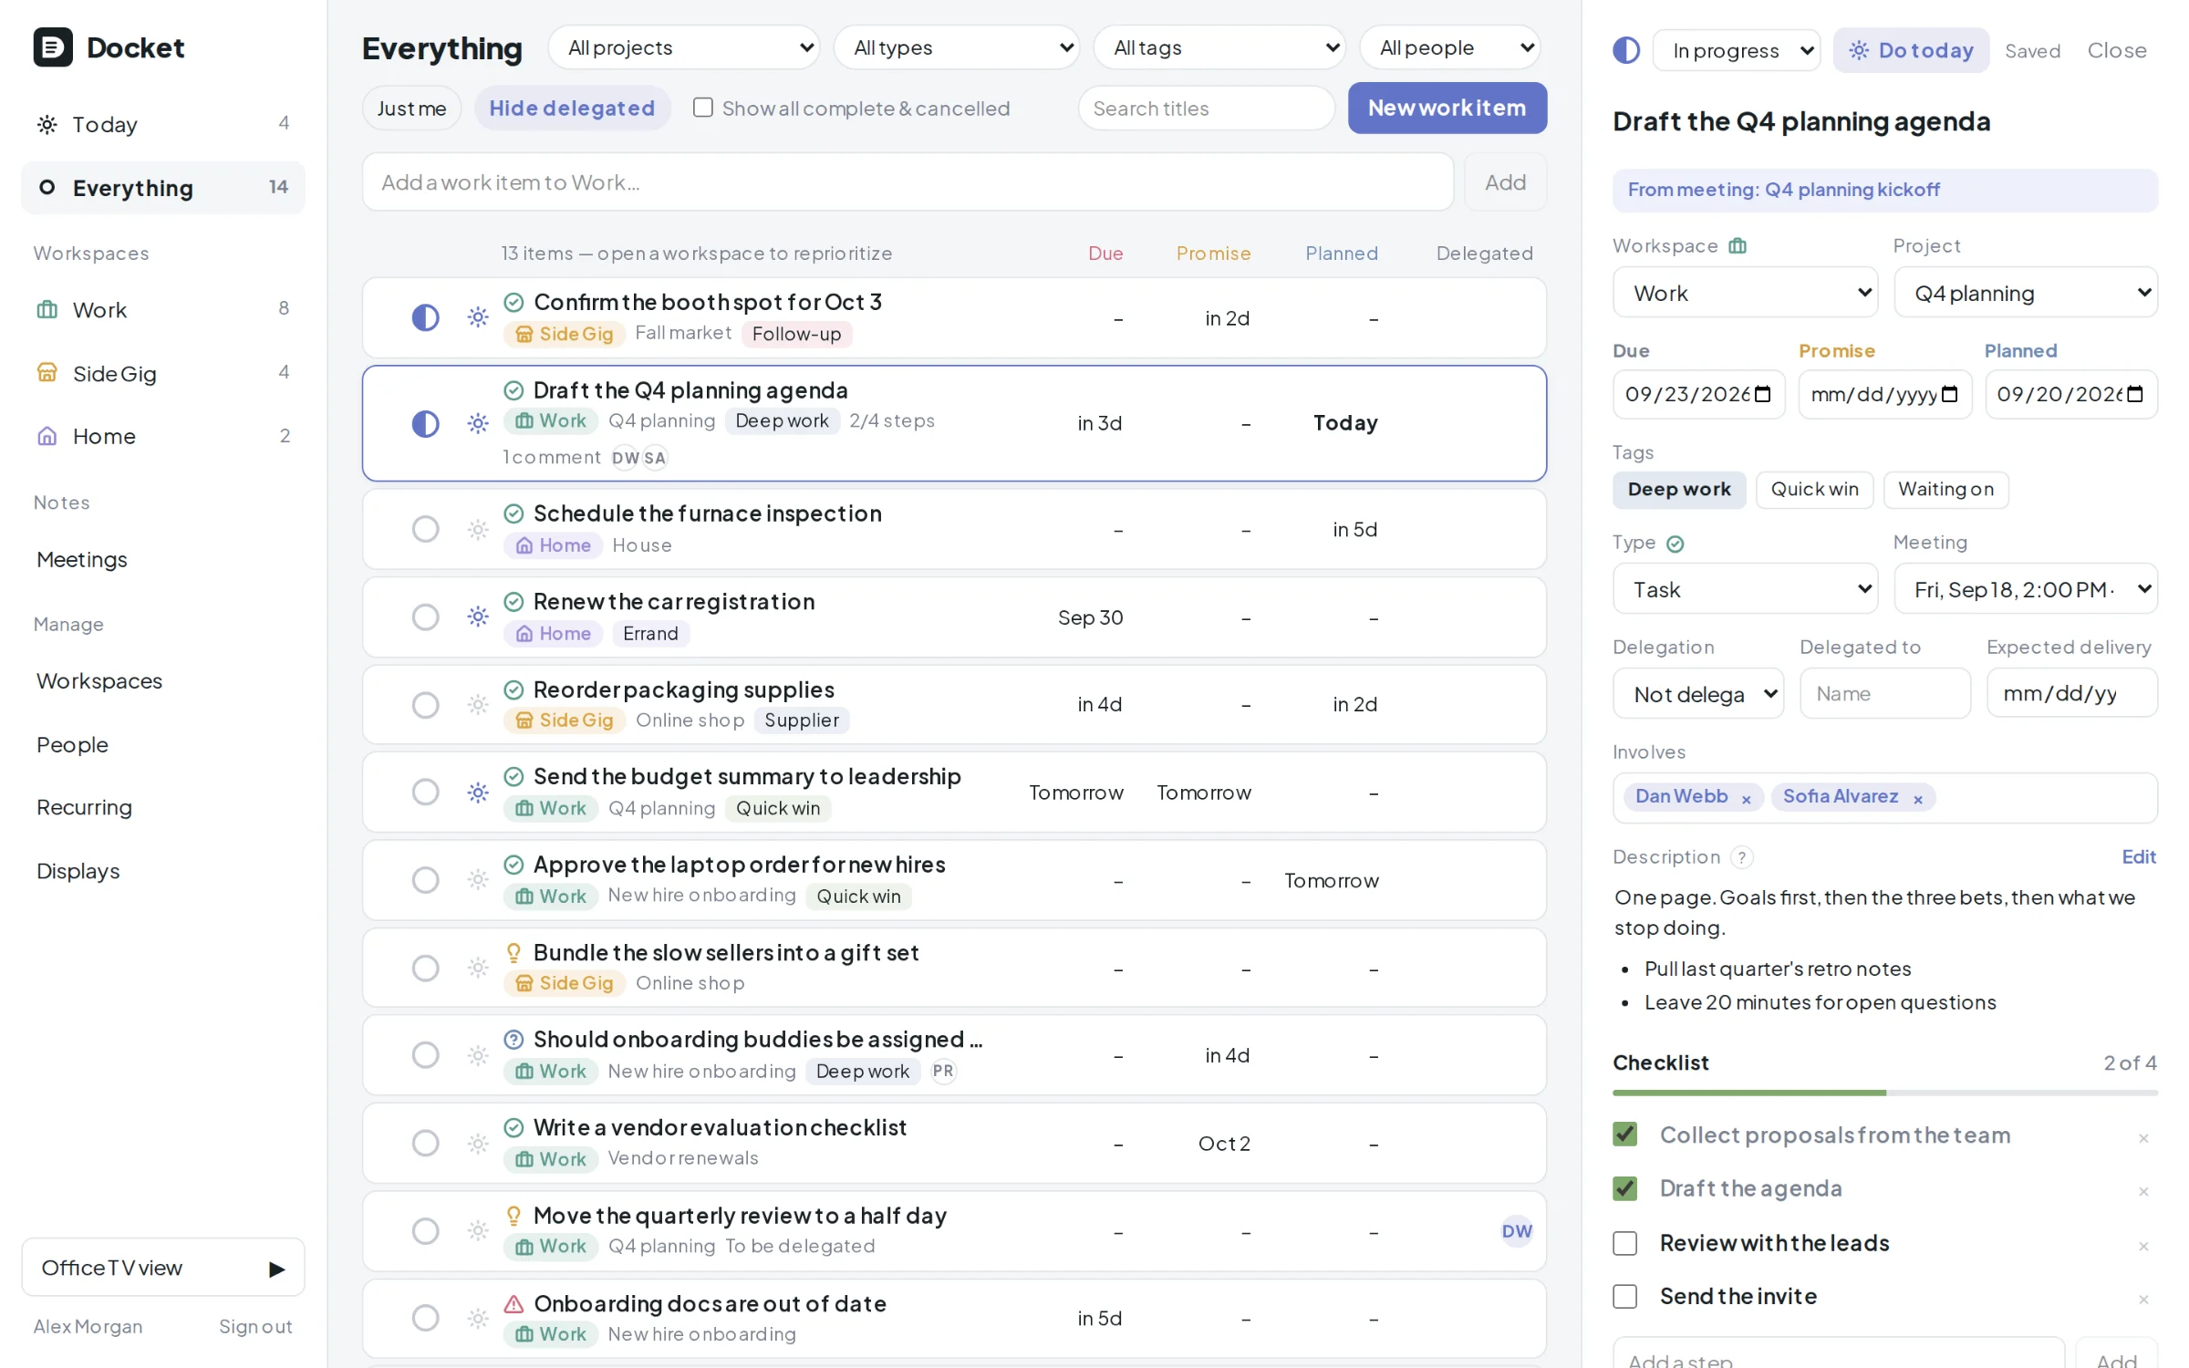Open the Workspace dropdown showing Work
This screenshot has height=1368, width=2189.
(x=1745, y=293)
